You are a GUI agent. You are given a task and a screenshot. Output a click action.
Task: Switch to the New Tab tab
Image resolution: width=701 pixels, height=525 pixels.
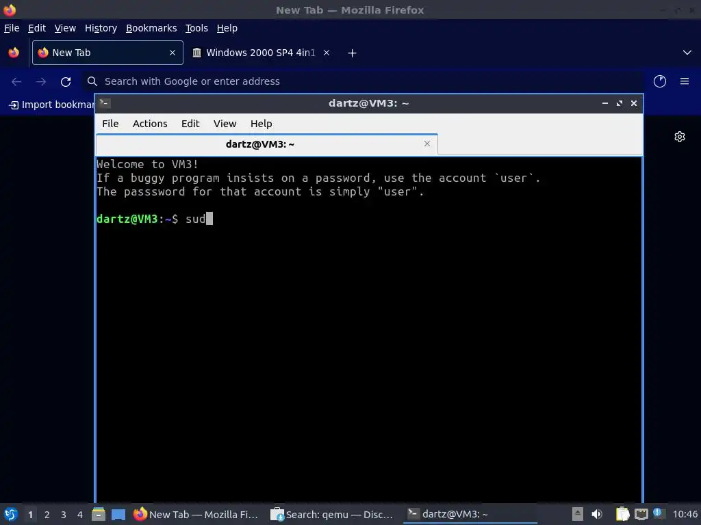pos(107,53)
